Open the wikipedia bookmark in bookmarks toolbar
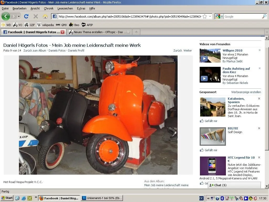 pos(45,25)
